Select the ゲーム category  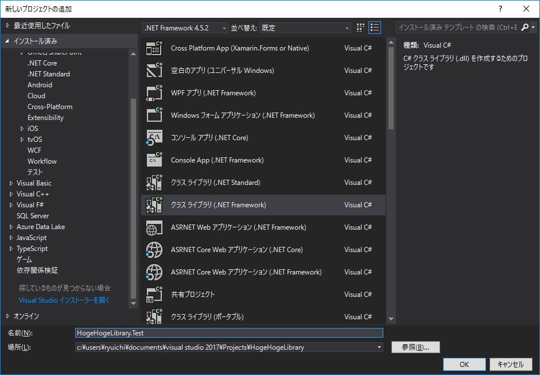[24, 260]
